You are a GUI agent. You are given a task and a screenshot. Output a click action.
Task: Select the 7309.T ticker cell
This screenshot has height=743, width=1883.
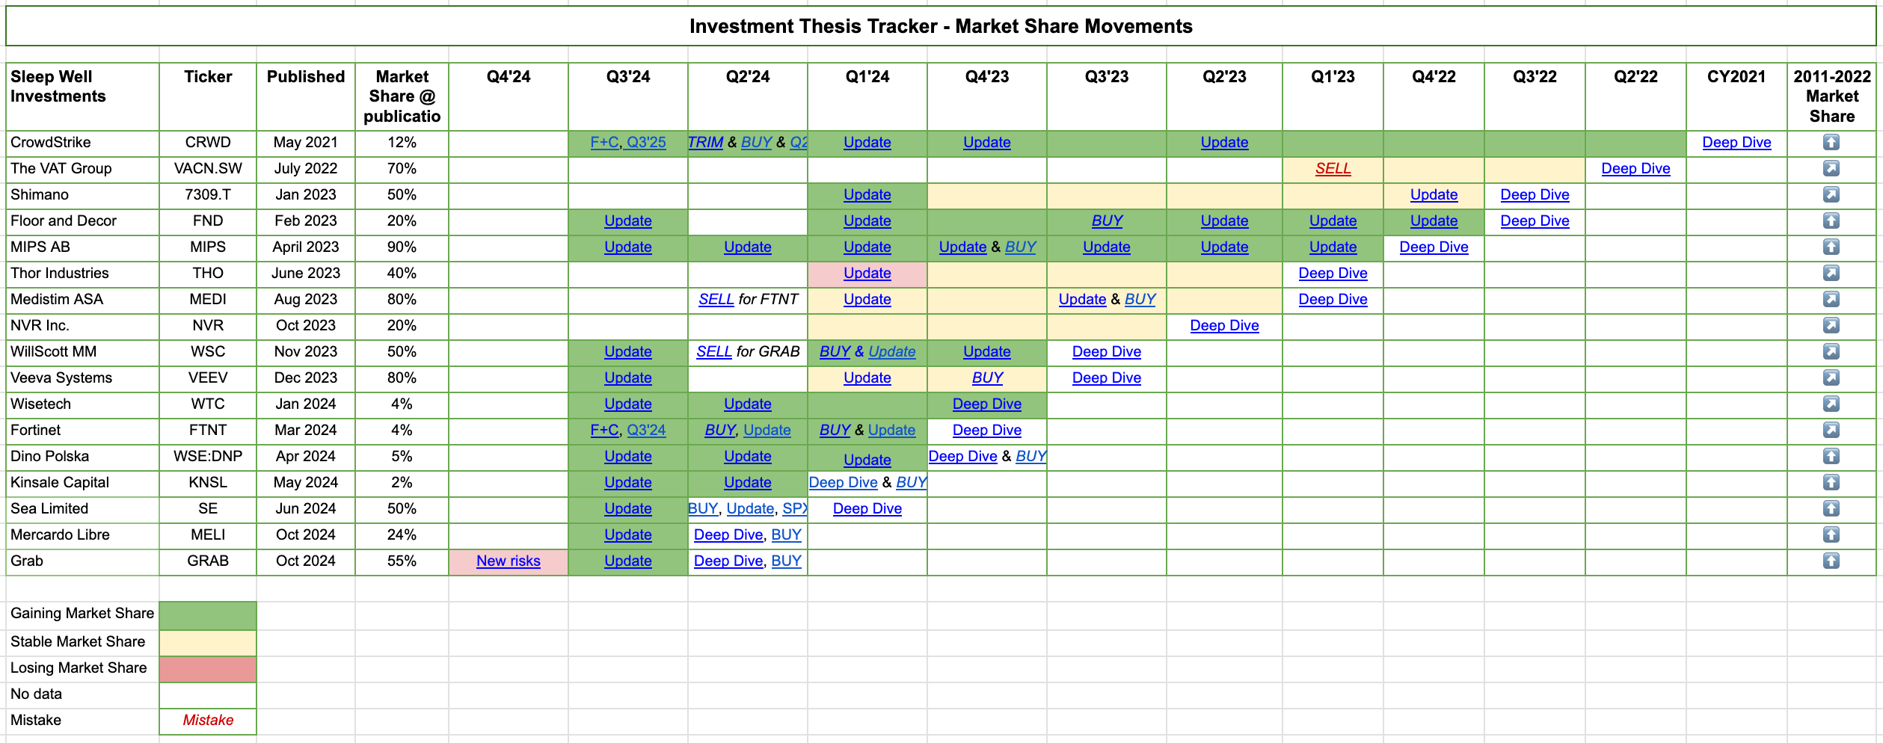pos(208,194)
